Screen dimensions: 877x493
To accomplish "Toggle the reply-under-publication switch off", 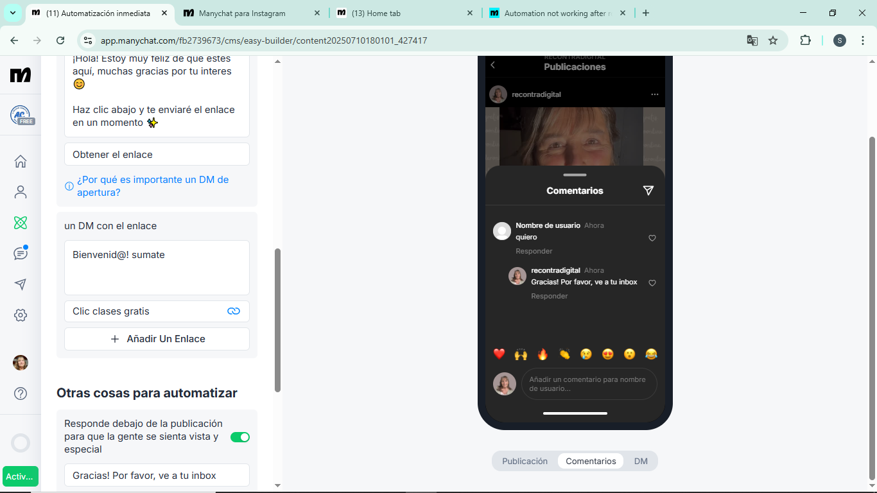I will pyautogui.click(x=240, y=437).
